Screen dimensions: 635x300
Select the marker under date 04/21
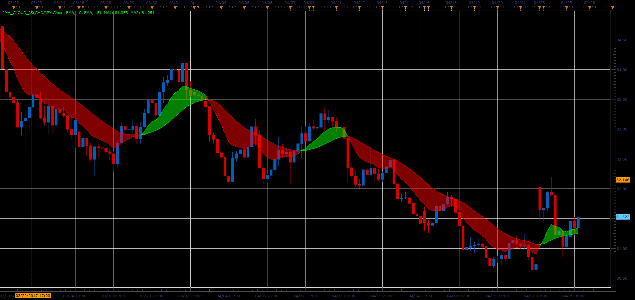(520, 7)
